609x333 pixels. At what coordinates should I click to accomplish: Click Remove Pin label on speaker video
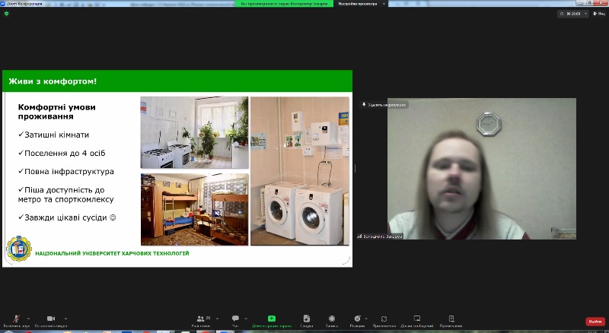coord(384,105)
